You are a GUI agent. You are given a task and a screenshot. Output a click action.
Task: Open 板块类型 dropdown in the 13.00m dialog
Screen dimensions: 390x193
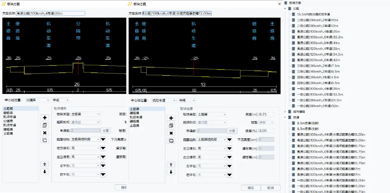[212, 115]
